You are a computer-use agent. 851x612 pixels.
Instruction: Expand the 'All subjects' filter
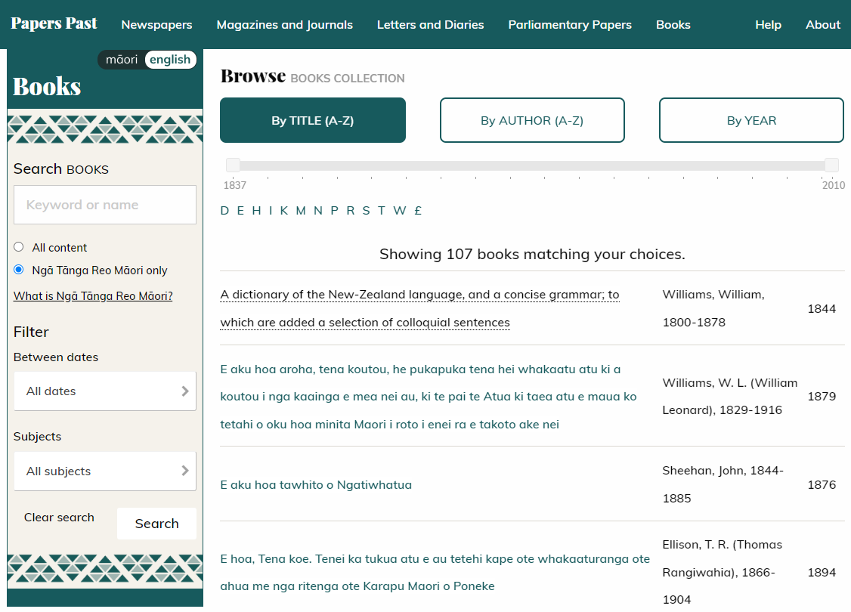pyautogui.click(x=104, y=471)
